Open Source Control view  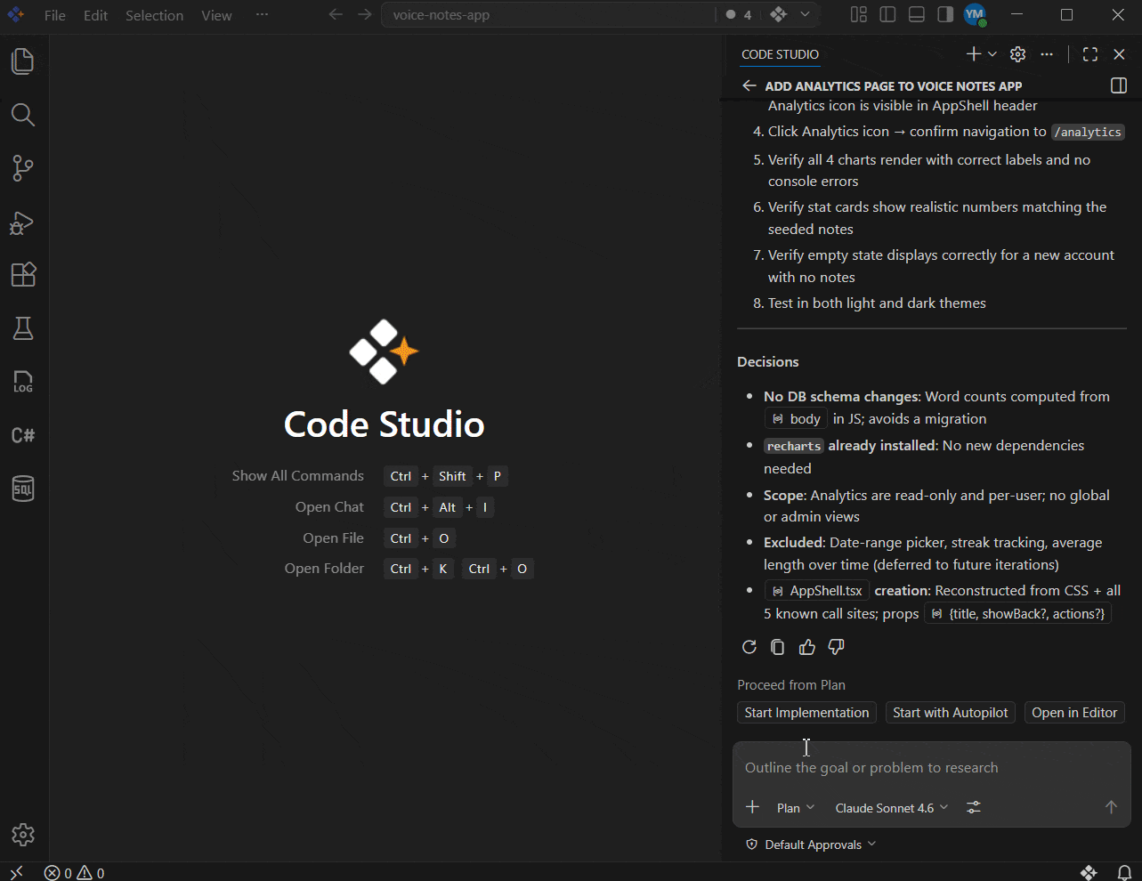pos(23,168)
